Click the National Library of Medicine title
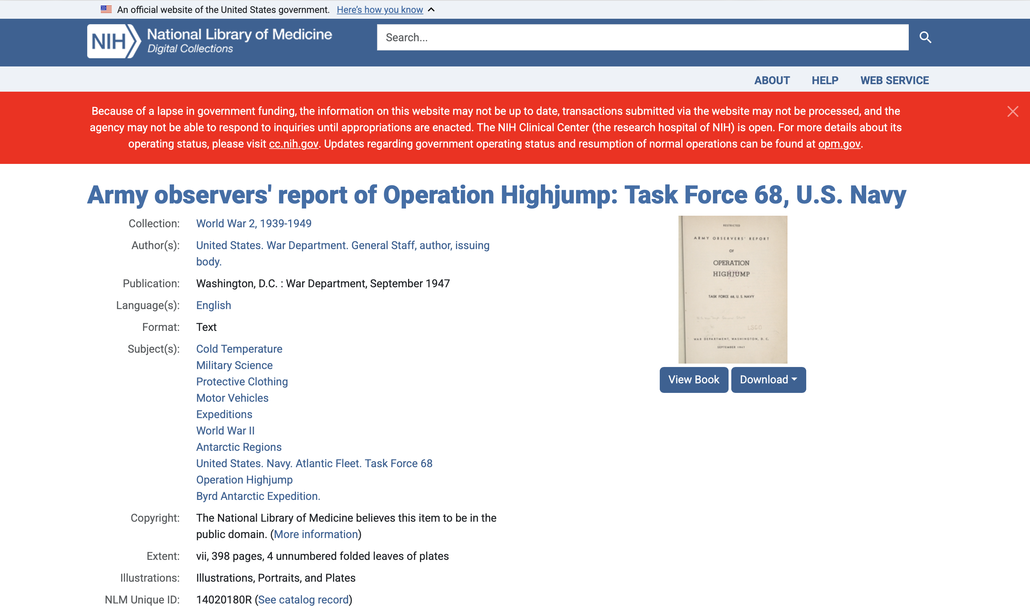Viewport: 1030px width, 612px height. pyautogui.click(x=239, y=35)
